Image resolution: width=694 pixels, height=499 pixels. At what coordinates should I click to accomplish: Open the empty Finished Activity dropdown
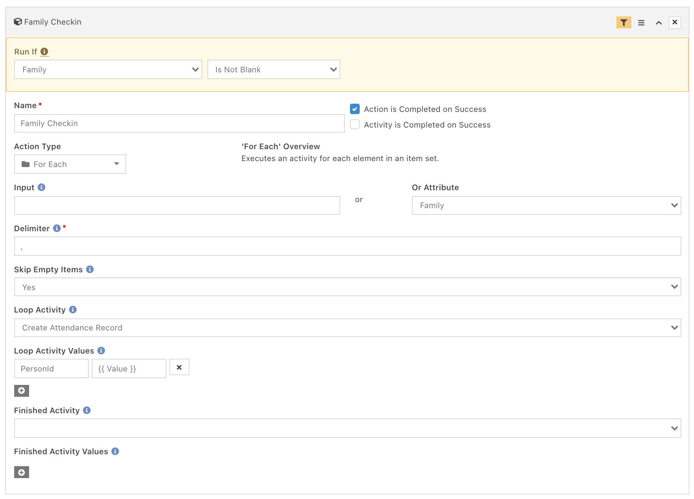coord(347,428)
